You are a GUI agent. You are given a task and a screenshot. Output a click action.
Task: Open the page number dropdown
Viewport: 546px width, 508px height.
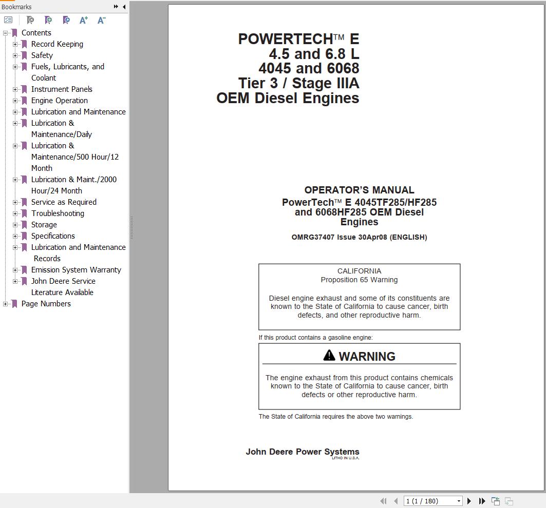pos(460,501)
